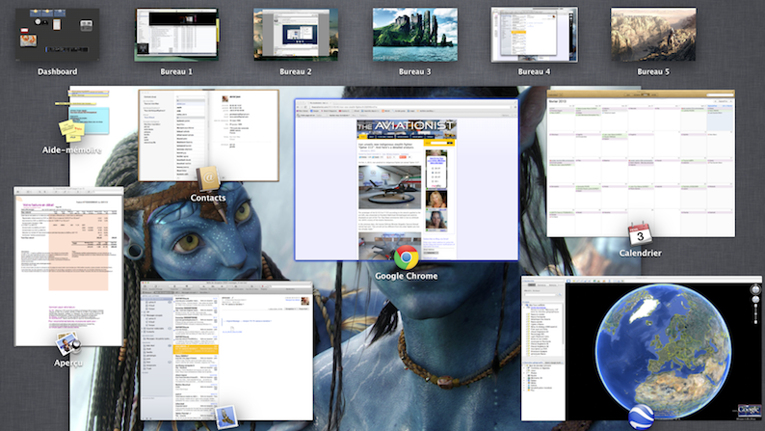
Task: Click the compass look control in Google Earth
Action: [x=755, y=288]
